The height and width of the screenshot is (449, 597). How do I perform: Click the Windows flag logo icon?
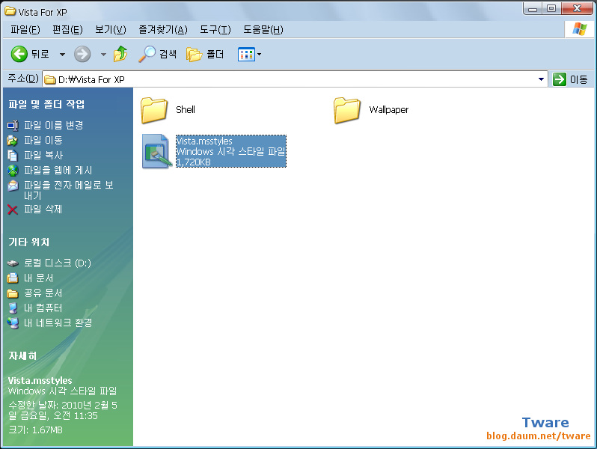click(x=579, y=29)
